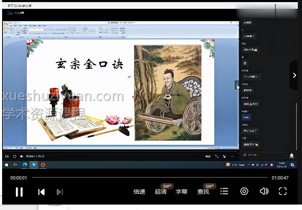Viewport: 302px width, 210px height.
Task: Mute the player volume speaker icon
Action: [x=264, y=191]
